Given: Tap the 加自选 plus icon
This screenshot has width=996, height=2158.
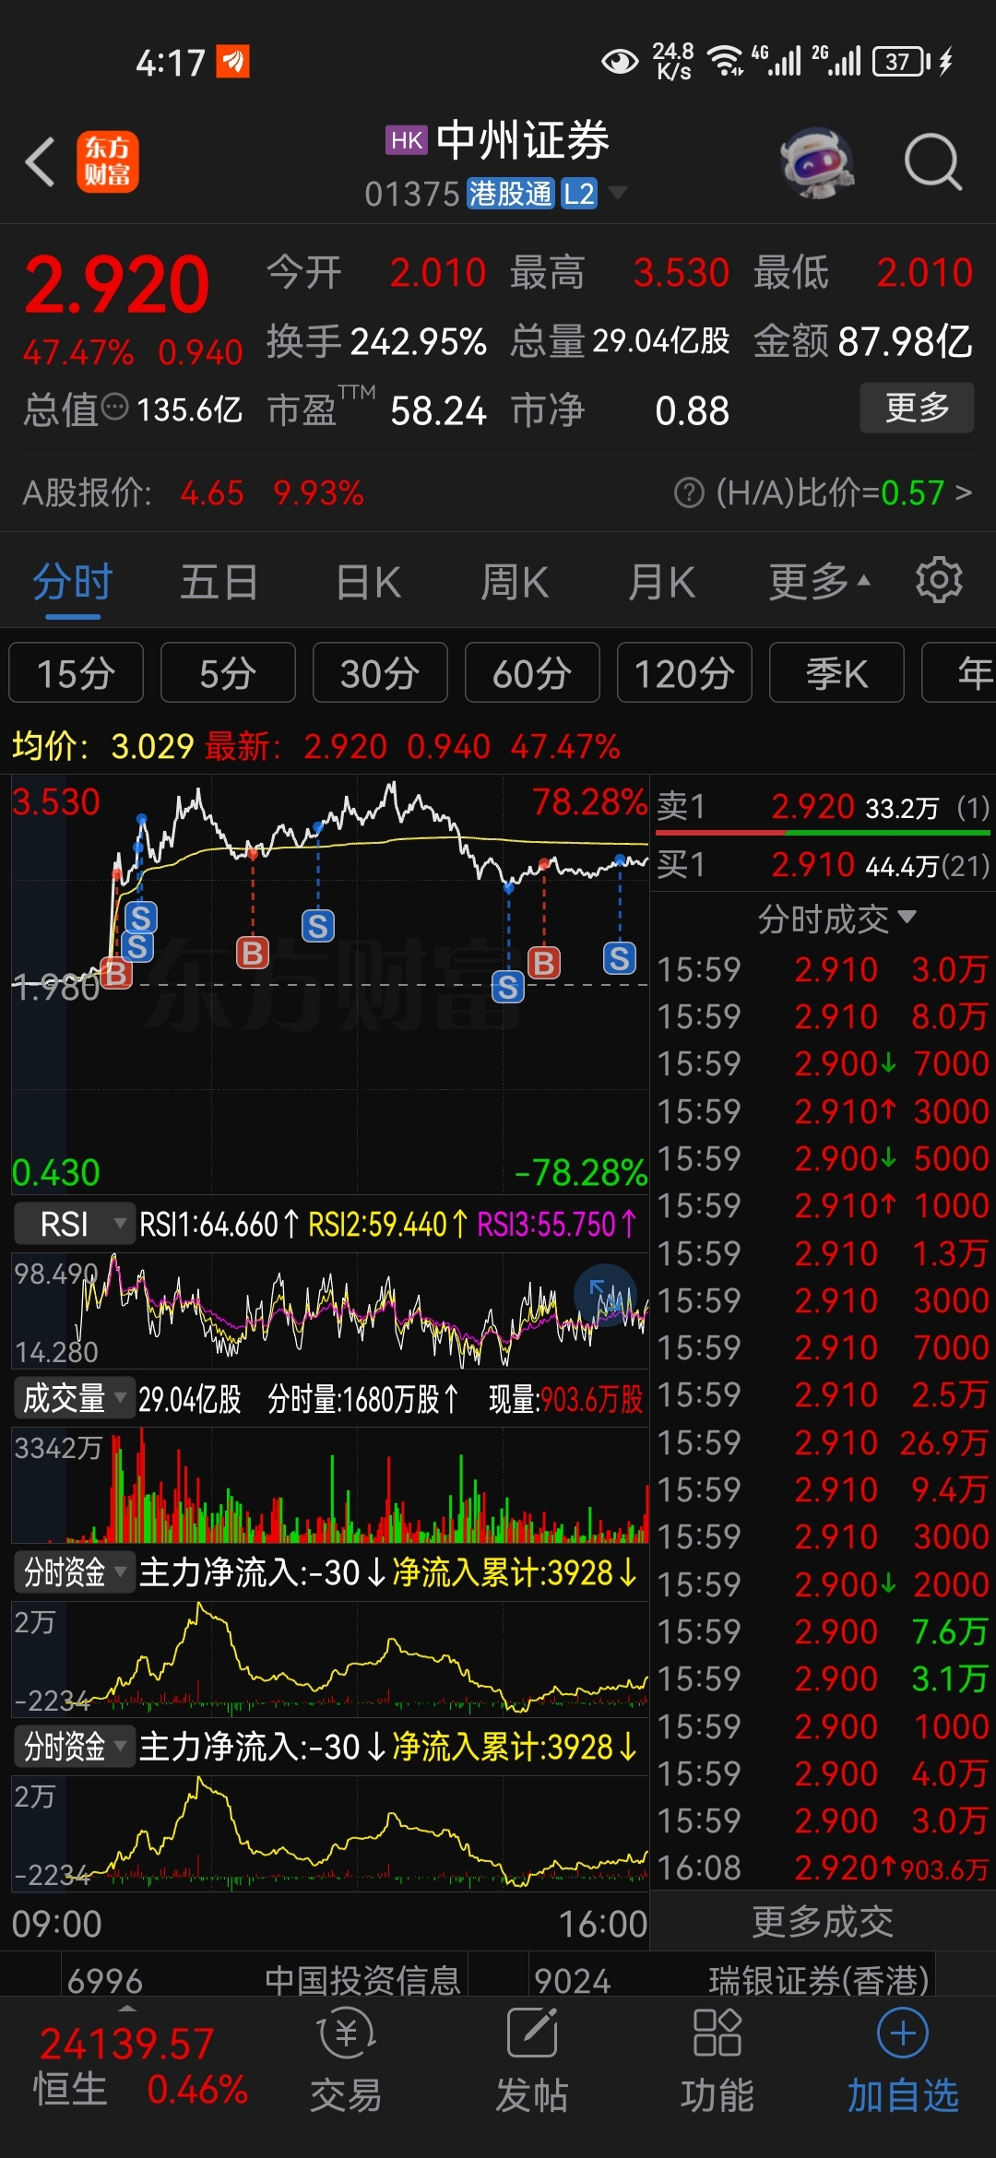Looking at the screenshot, I should pyautogui.click(x=903, y=2033).
